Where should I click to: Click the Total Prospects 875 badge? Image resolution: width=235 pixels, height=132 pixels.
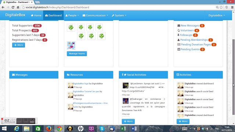tap(35, 30)
